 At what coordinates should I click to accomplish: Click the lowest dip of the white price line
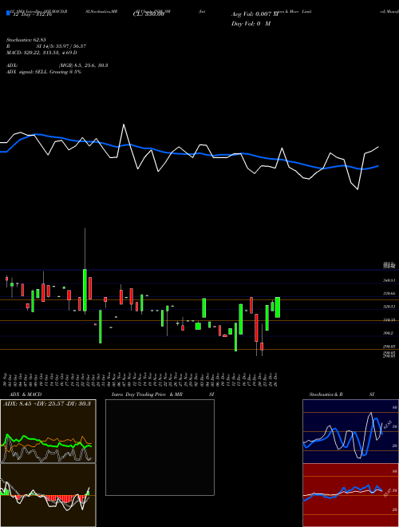(358, 189)
